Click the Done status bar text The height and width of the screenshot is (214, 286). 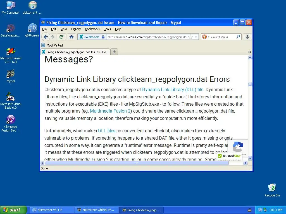[44, 168]
